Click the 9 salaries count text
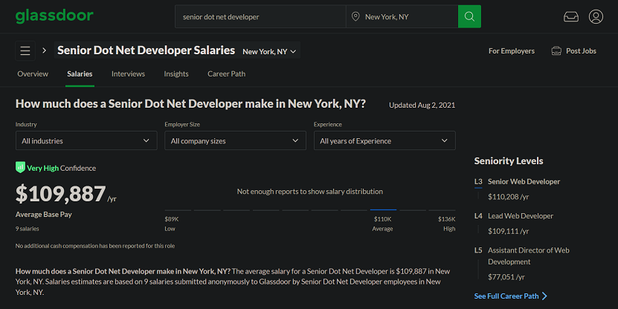 click(28, 229)
